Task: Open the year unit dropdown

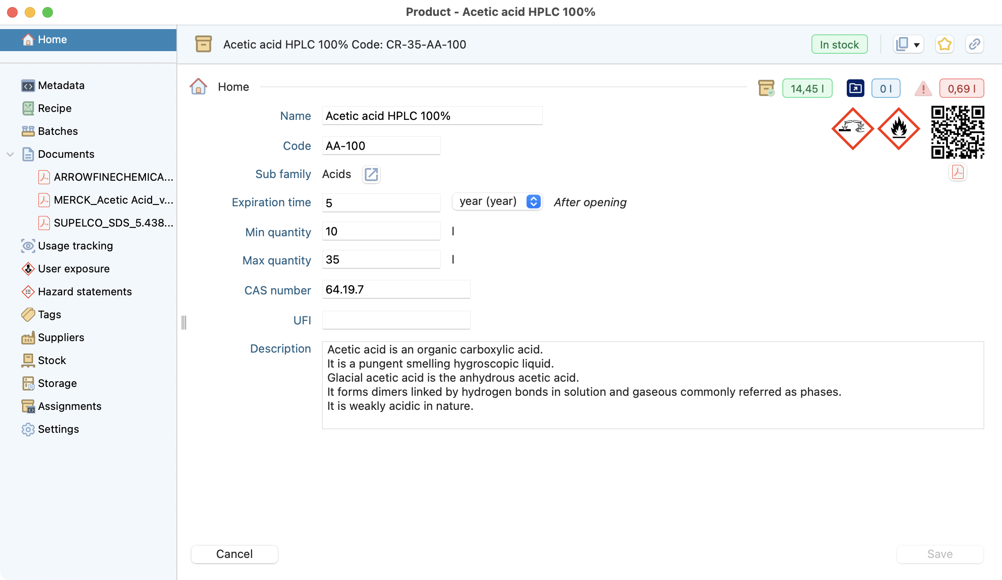Action: point(497,201)
